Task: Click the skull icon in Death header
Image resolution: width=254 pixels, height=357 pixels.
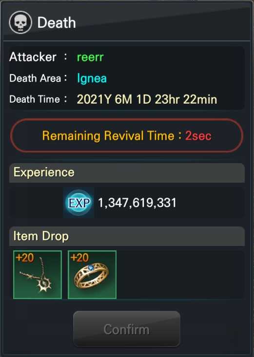Action: point(20,22)
